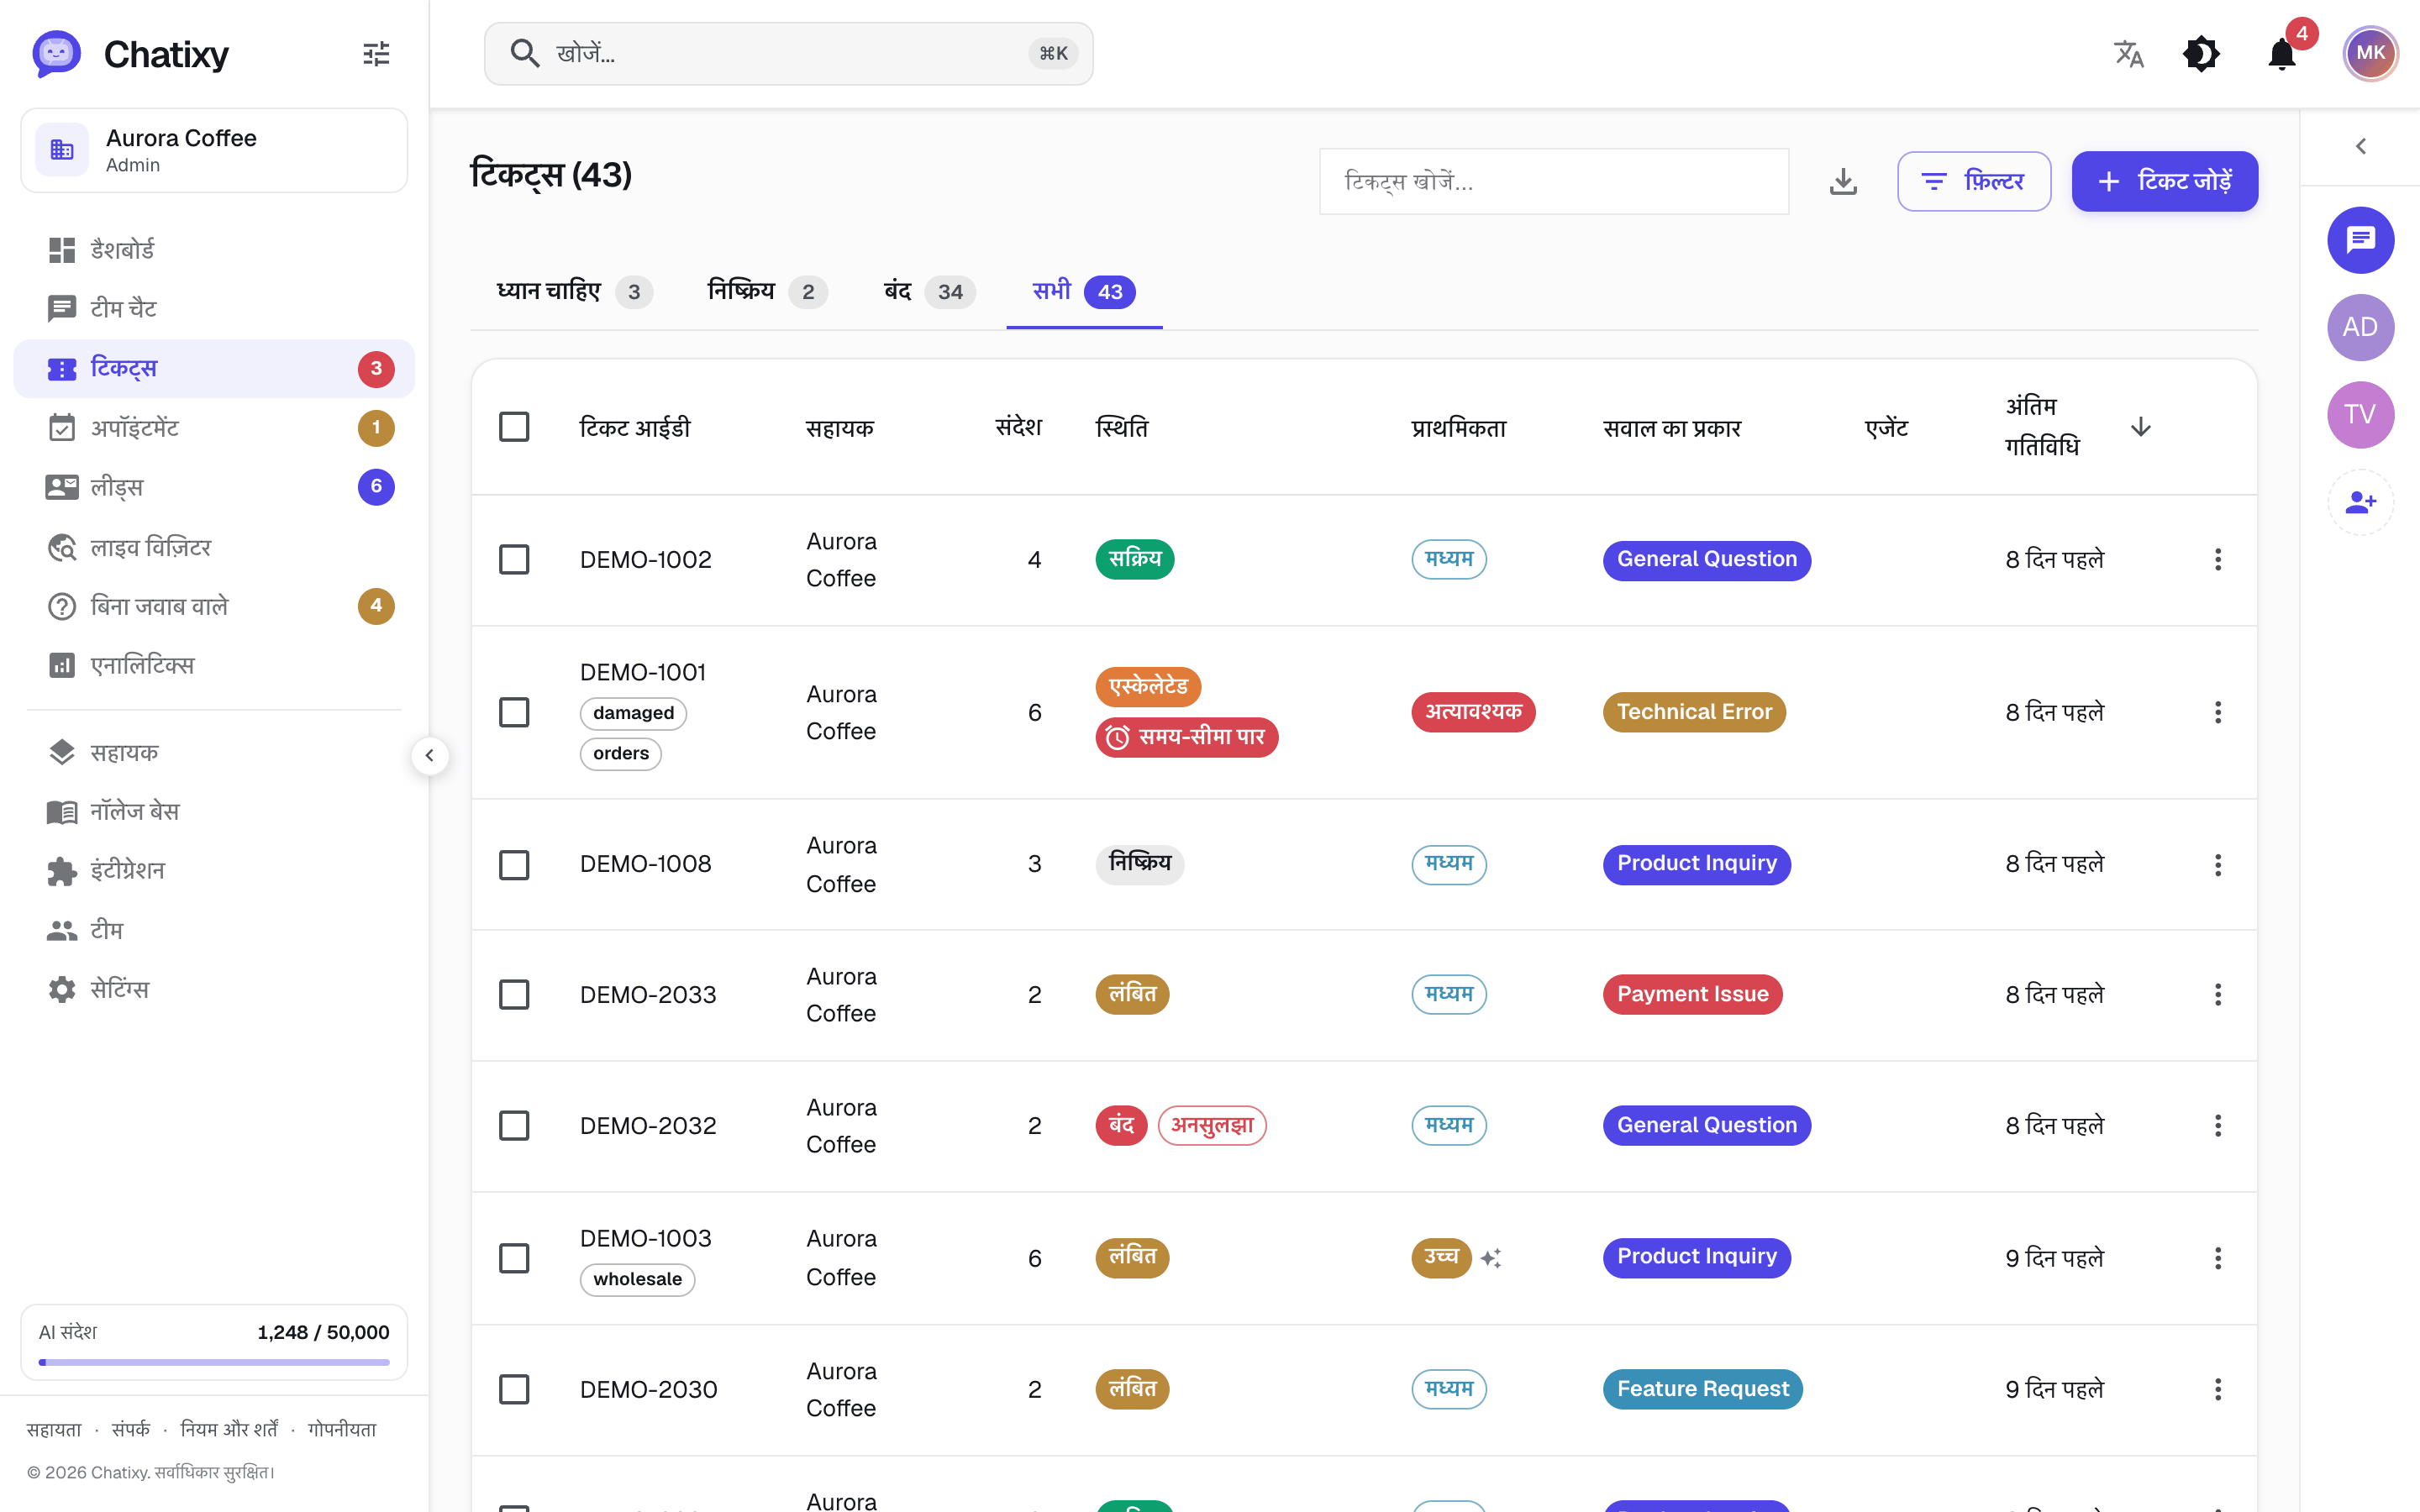Open the गोपनीयता footer link

click(x=342, y=1430)
